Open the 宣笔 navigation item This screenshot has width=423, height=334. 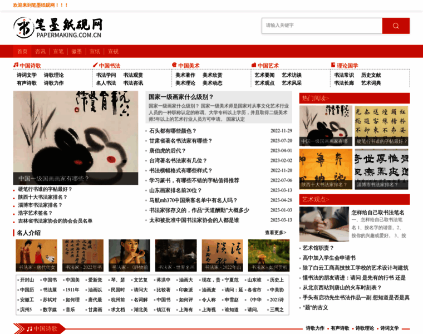click(x=58, y=51)
